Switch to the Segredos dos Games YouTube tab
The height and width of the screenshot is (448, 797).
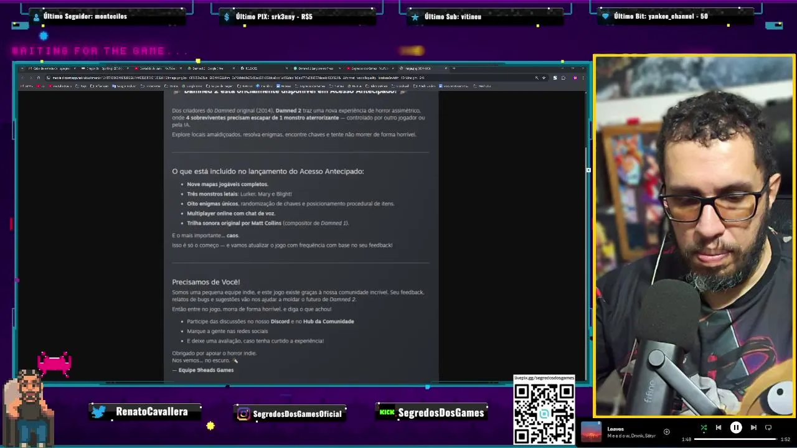coord(370,68)
